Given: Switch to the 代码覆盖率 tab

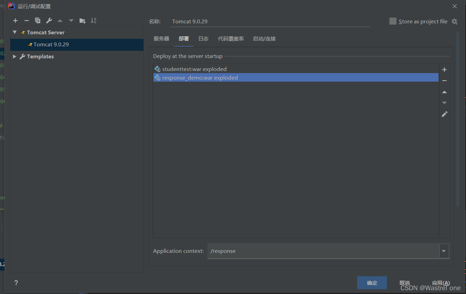Looking at the screenshot, I should 231,39.
